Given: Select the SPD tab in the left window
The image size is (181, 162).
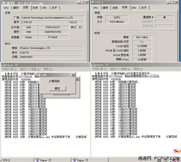Looking at the screenshot, I should (x=44, y=8).
